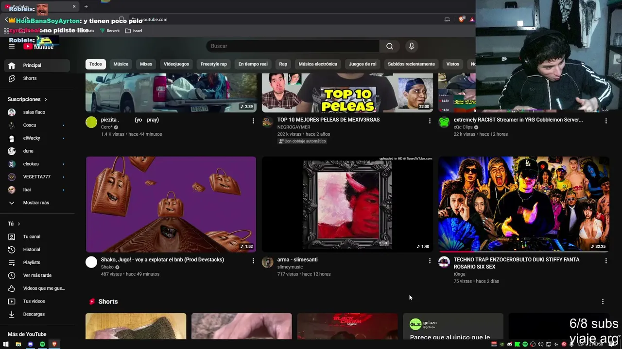Open the duna subscription channel
This screenshot has width=622, height=349.
coord(37,151)
